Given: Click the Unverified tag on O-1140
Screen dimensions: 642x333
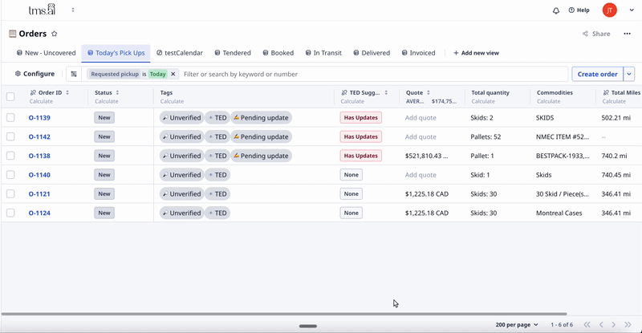Looking at the screenshot, I should pyautogui.click(x=182, y=174).
